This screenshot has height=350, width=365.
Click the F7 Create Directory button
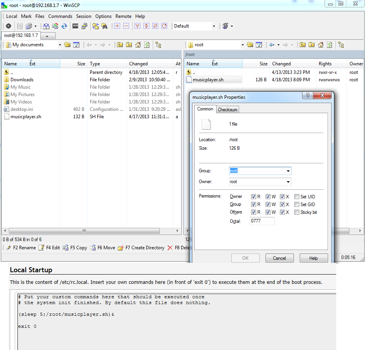(x=141, y=248)
